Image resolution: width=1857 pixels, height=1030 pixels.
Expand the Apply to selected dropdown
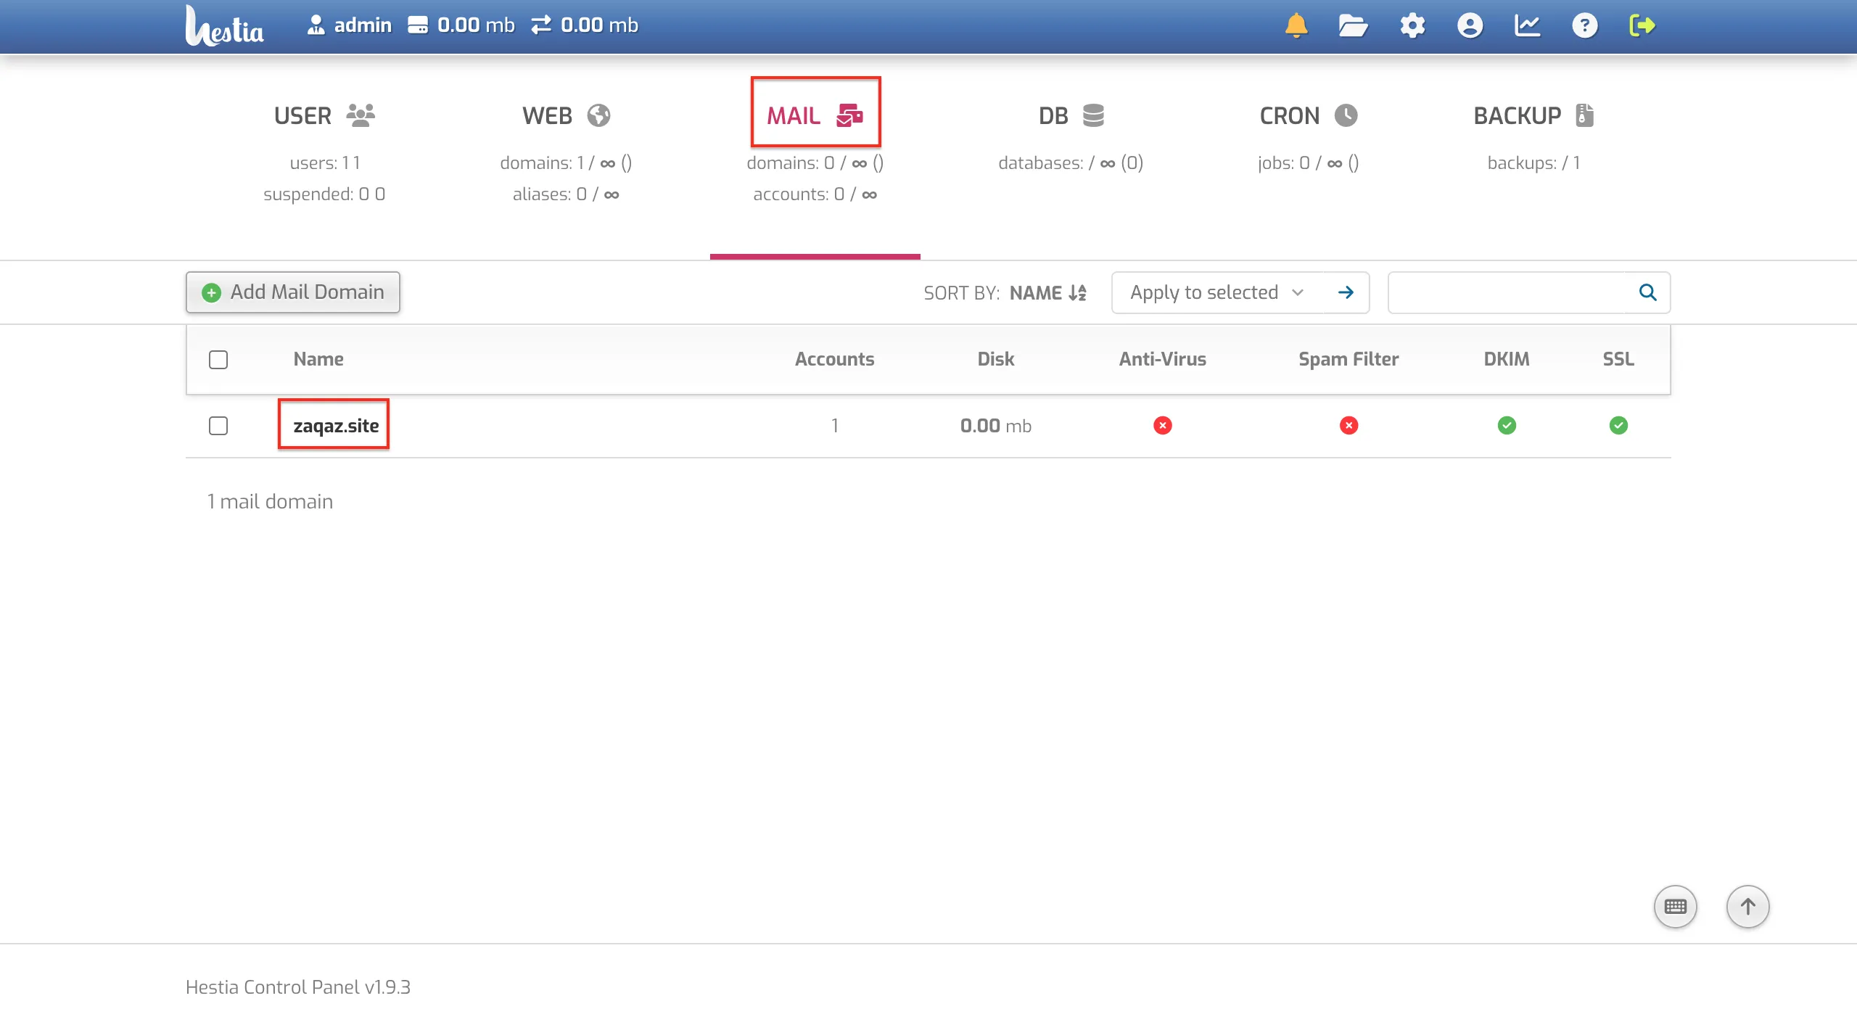[x=1217, y=292]
